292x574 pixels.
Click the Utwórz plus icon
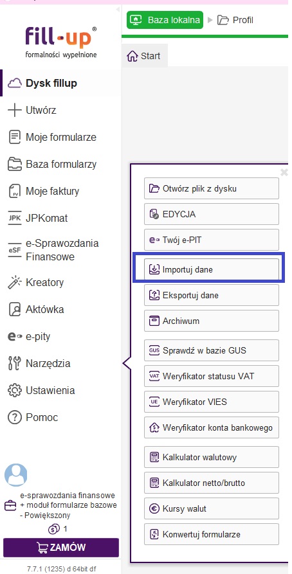pyautogui.click(x=15, y=110)
